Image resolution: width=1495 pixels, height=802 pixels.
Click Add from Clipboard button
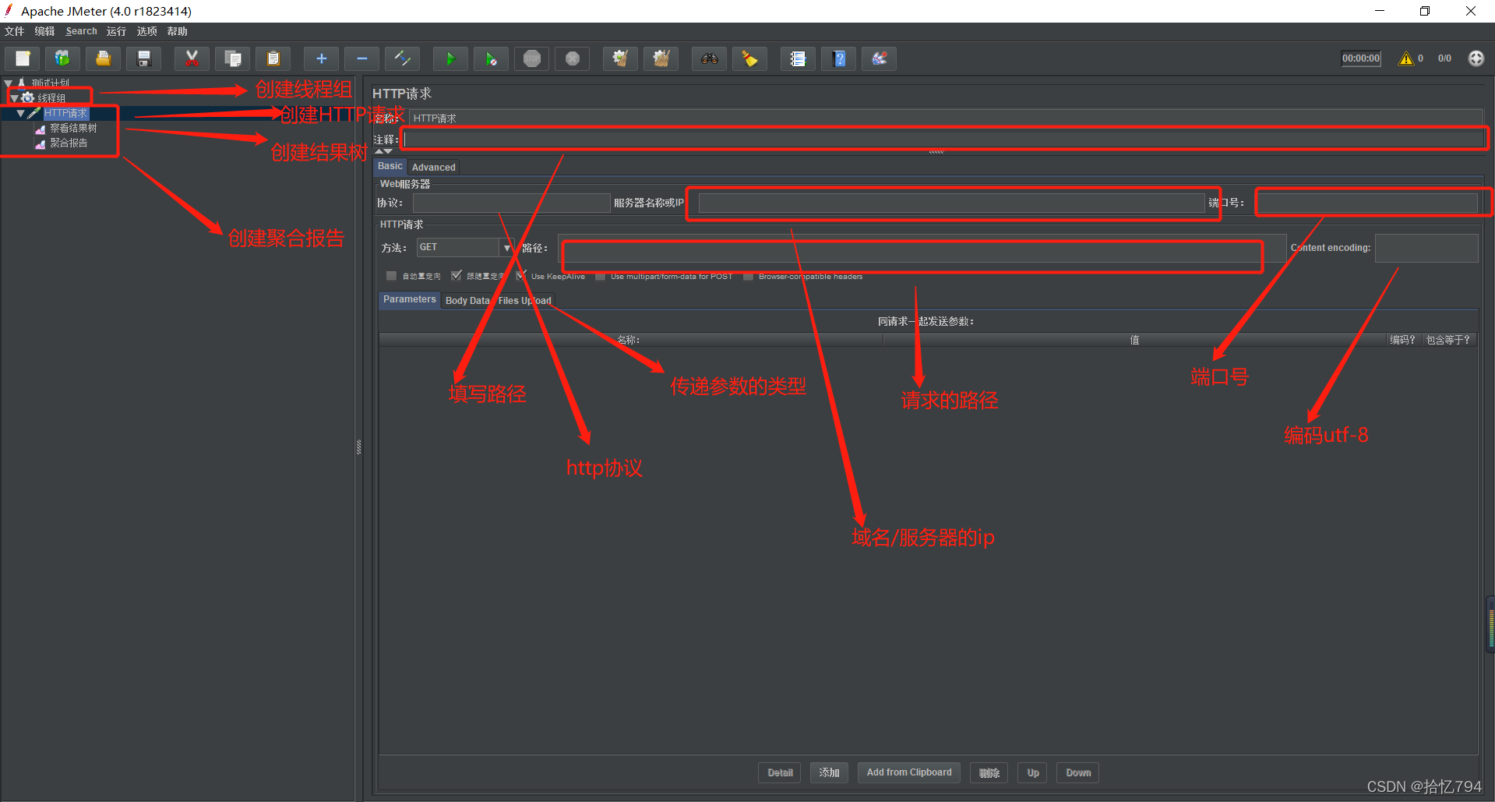[909, 772]
